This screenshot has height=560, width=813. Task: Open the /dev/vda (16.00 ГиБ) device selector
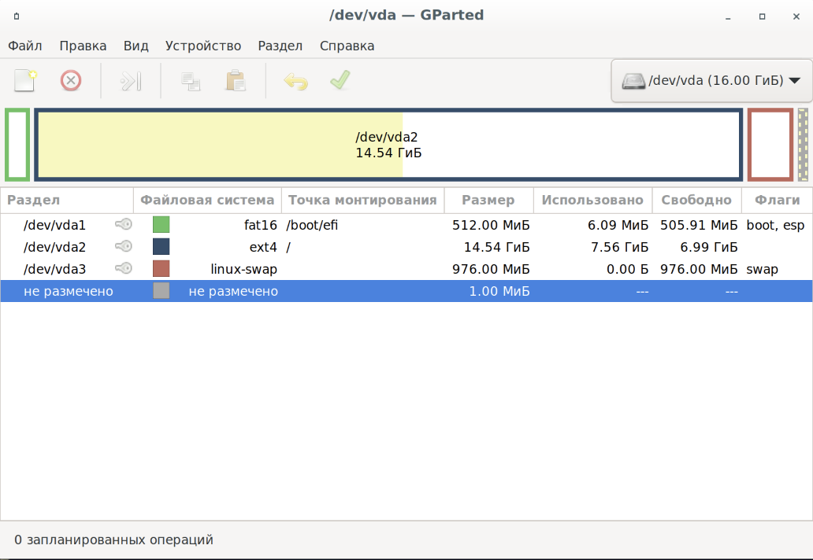pyautogui.click(x=711, y=81)
